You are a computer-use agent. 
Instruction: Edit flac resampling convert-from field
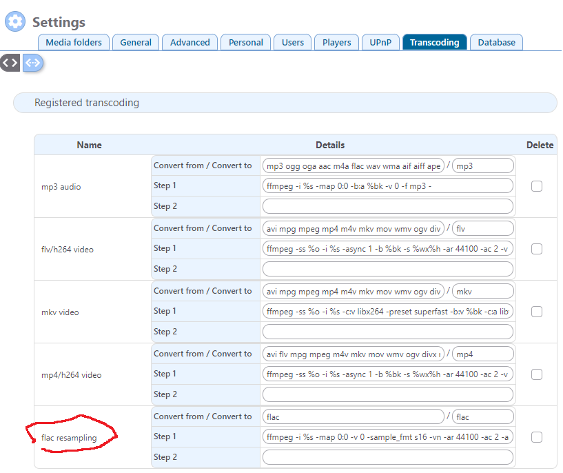click(x=354, y=416)
